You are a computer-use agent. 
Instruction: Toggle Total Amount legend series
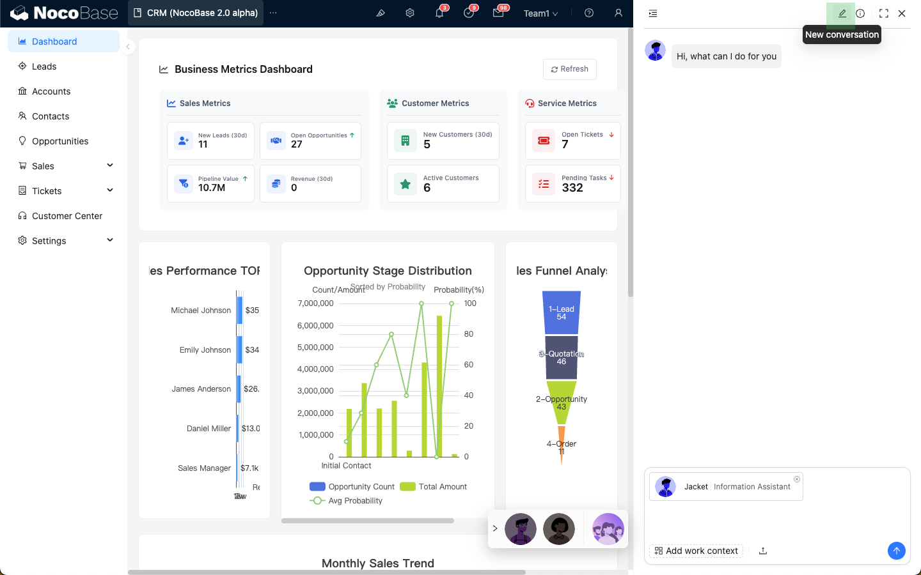pos(434,487)
